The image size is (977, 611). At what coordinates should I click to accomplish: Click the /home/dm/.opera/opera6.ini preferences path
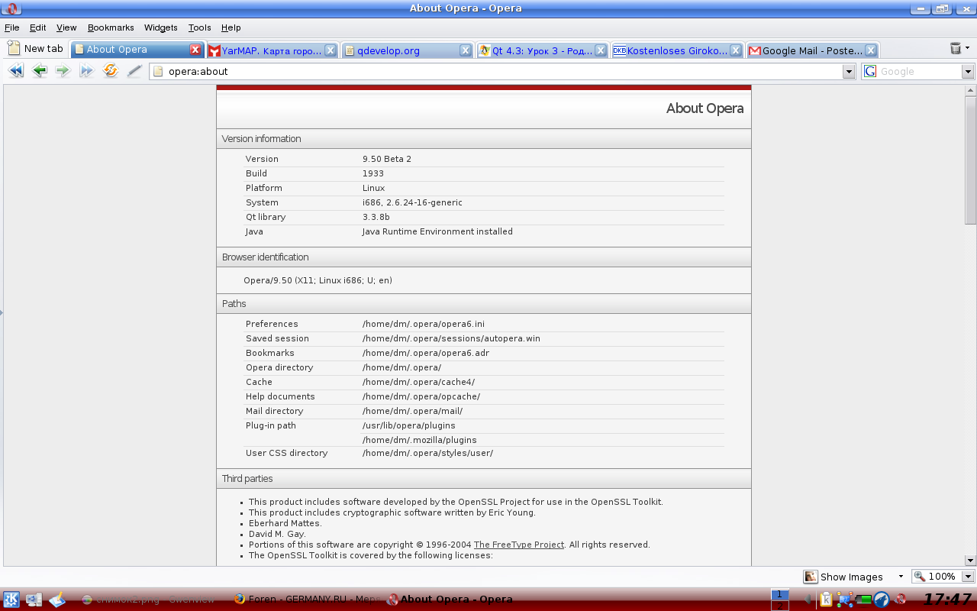424,324
